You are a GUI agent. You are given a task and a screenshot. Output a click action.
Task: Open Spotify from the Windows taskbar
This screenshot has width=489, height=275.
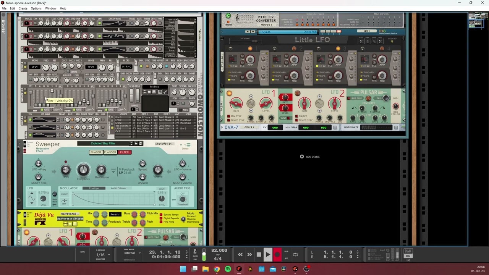pyautogui.click(x=228, y=269)
